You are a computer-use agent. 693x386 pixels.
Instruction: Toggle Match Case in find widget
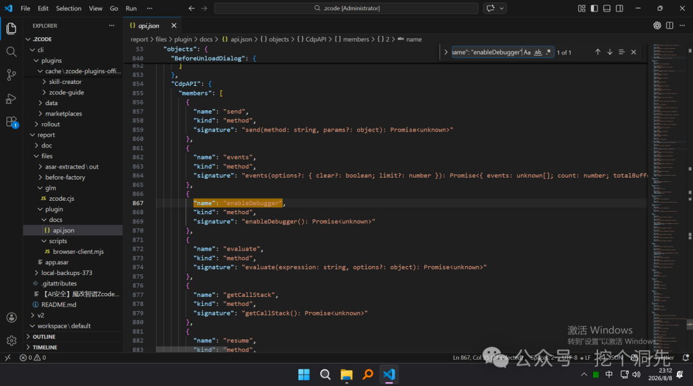(527, 52)
